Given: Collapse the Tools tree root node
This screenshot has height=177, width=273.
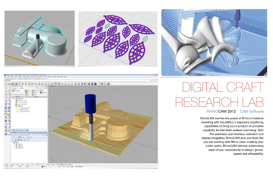Looking at the screenshot, I should point(12,143).
